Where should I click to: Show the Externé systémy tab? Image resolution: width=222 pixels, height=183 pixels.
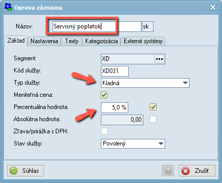pyautogui.click(x=143, y=41)
